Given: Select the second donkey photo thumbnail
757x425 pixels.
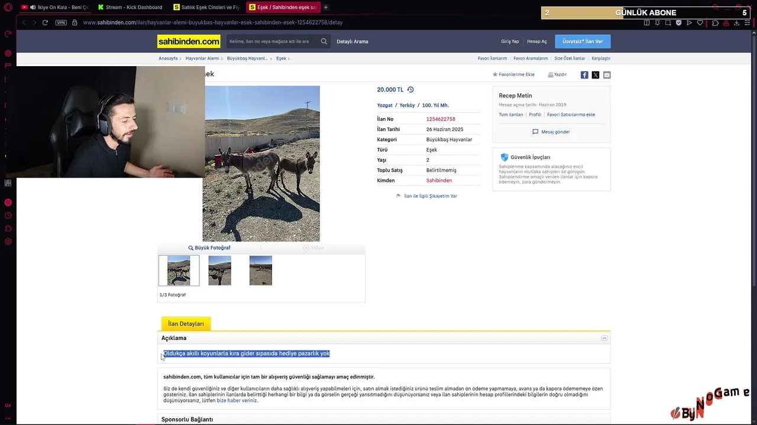Looking at the screenshot, I should pos(219,270).
